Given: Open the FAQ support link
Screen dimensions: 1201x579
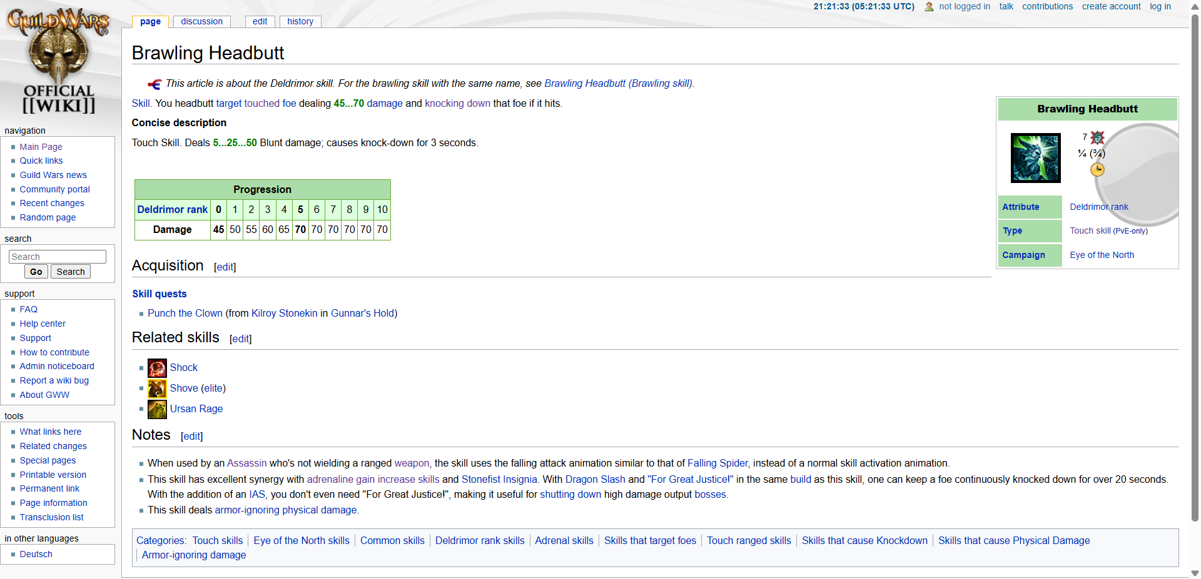Looking at the screenshot, I should [28, 309].
